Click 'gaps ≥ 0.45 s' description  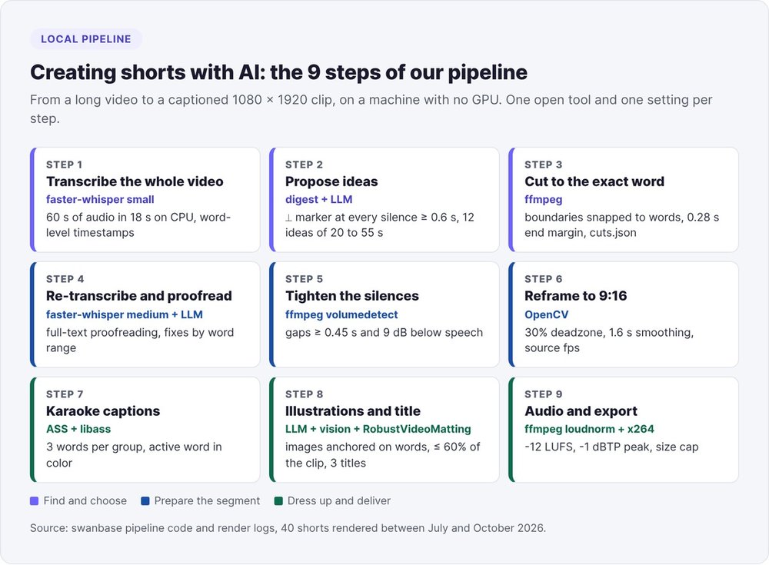pos(384,333)
